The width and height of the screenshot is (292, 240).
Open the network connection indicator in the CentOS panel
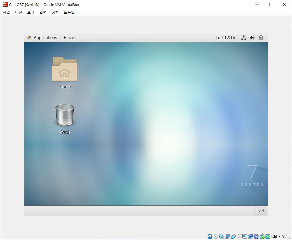[244, 38]
